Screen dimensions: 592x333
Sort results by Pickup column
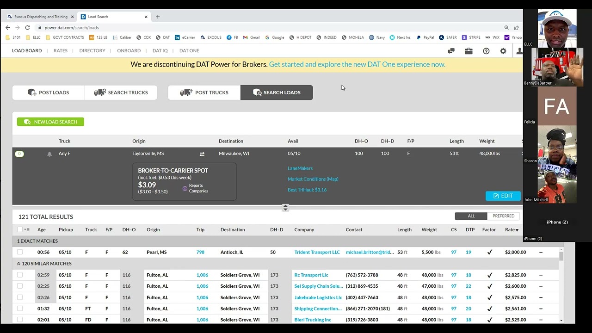(66, 229)
